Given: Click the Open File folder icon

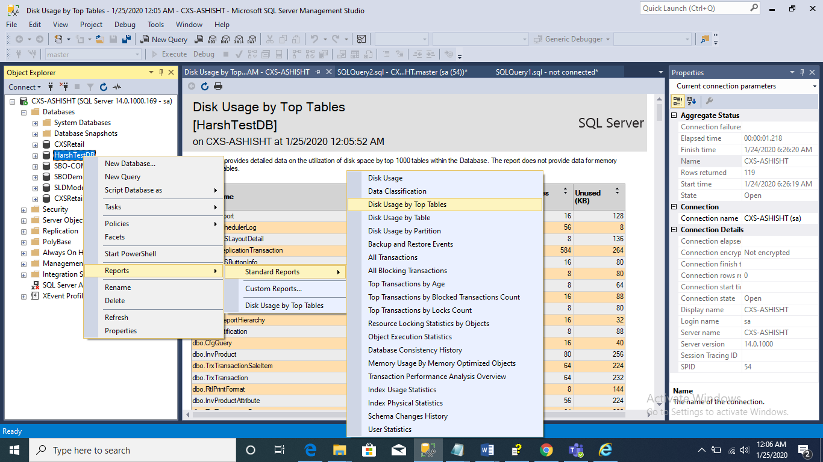Looking at the screenshot, I should click(100, 39).
